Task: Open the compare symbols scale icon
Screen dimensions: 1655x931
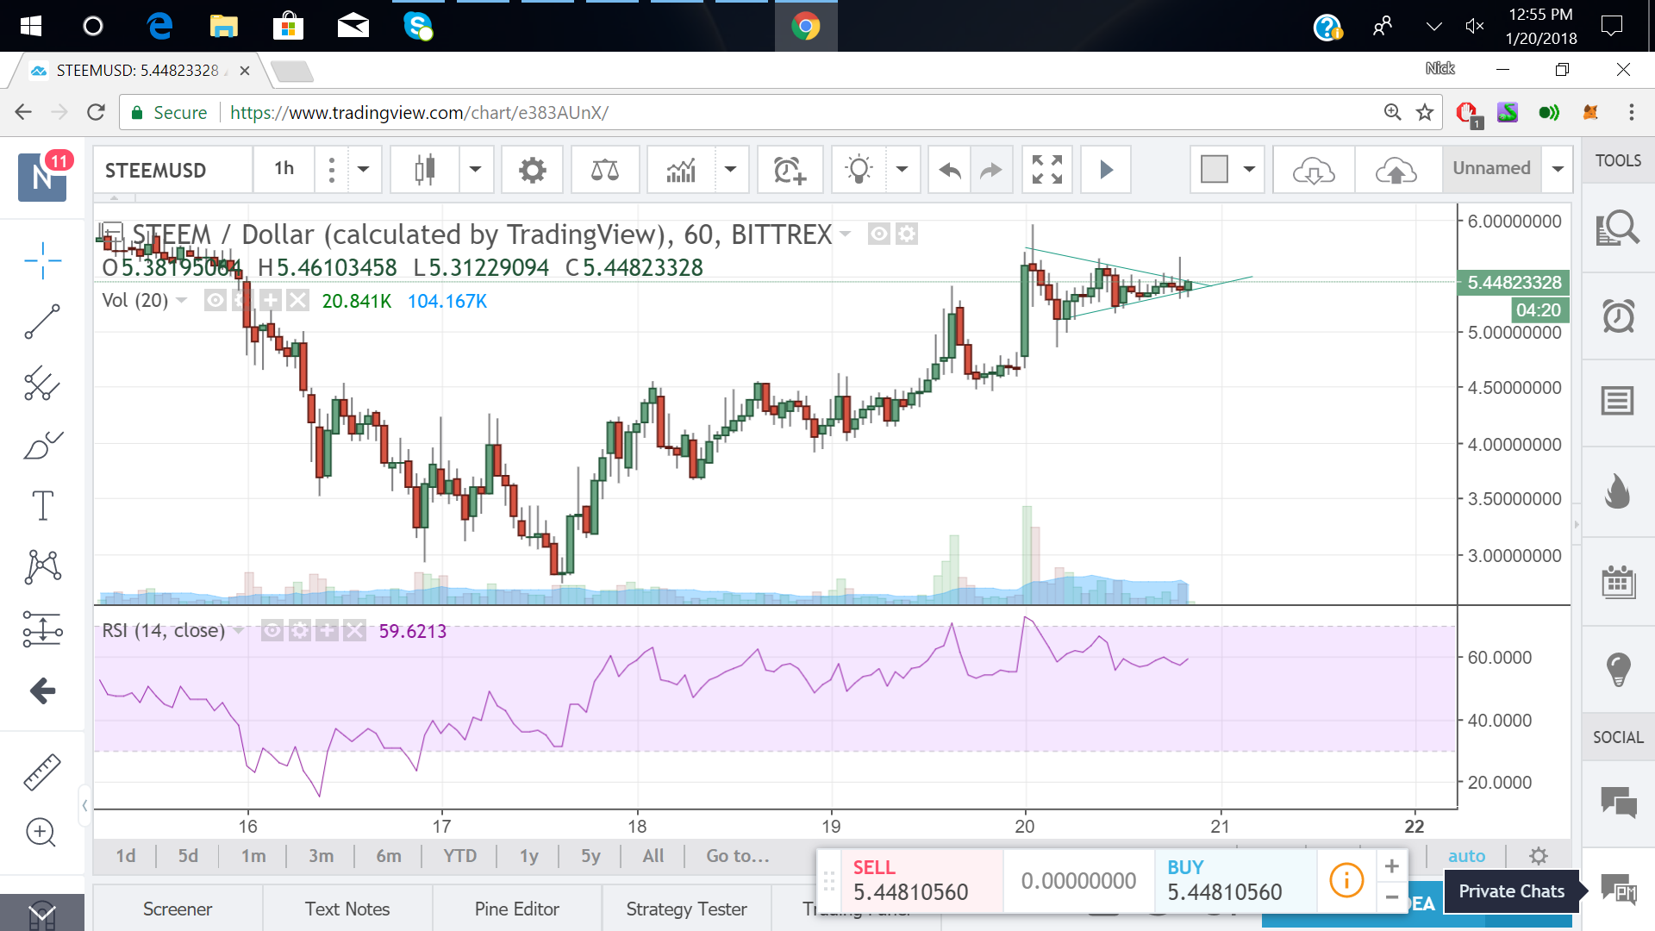Action: point(605,170)
